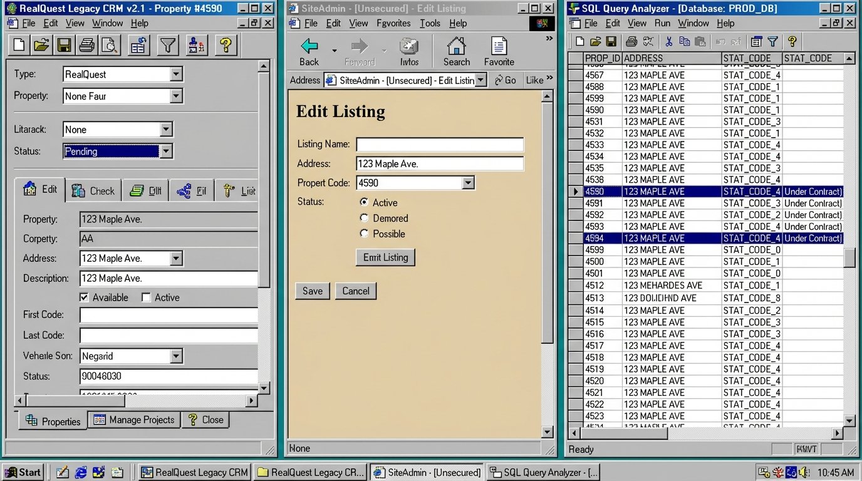Viewport: 862px width, 481px height.
Task: Click the Listing Name text field
Action: point(440,145)
